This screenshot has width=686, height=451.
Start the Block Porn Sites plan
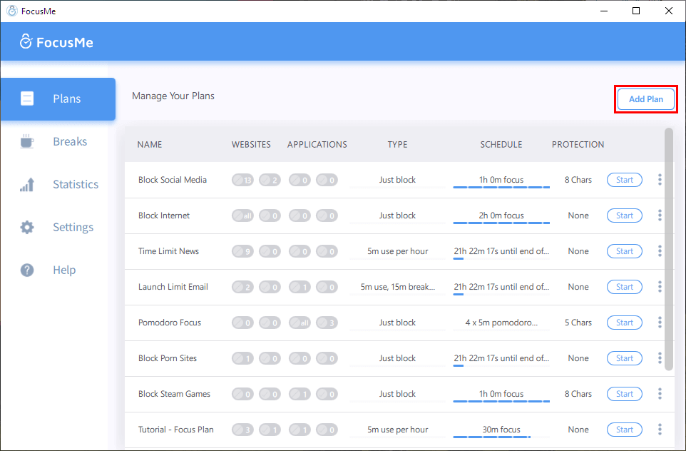pos(624,358)
